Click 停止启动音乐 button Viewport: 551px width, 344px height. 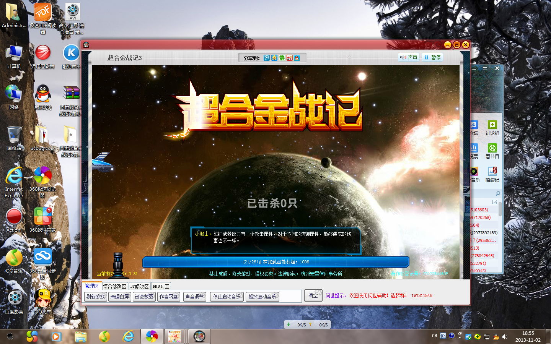[x=227, y=297]
